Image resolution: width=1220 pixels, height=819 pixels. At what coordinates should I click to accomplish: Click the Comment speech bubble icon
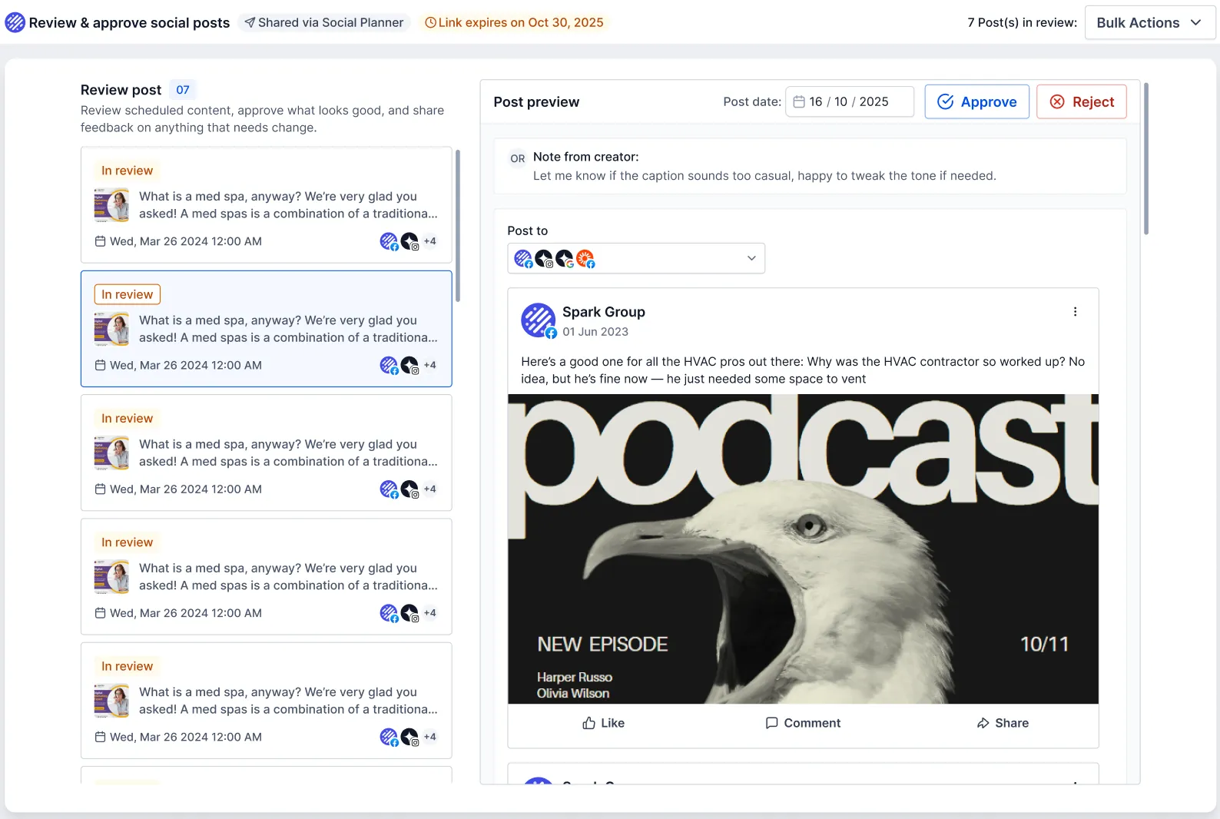pos(771,723)
